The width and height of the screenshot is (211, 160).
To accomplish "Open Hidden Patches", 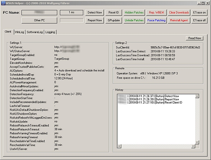I will pyautogui.click(x=134, y=13).
